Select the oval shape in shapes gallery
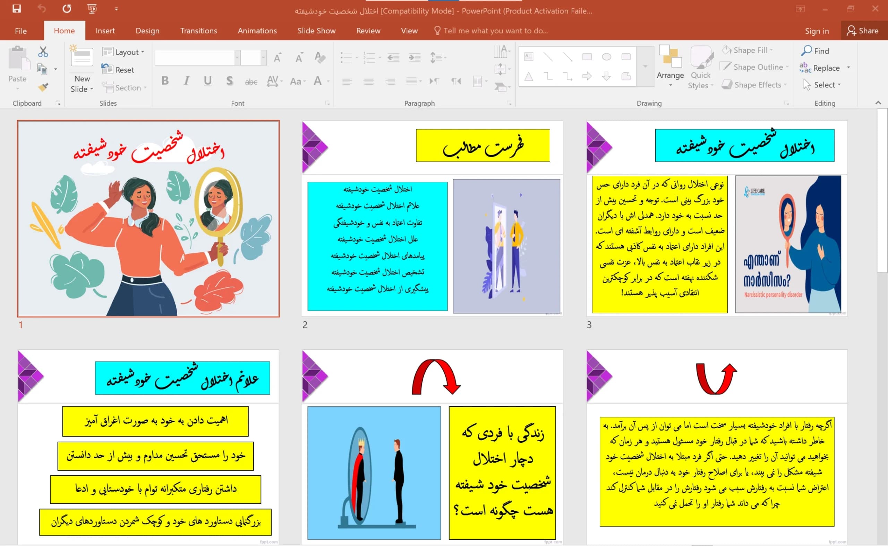 [607, 57]
